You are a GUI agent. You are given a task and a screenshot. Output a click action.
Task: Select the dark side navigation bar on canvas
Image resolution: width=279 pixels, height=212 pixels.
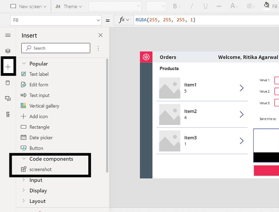[146, 120]
